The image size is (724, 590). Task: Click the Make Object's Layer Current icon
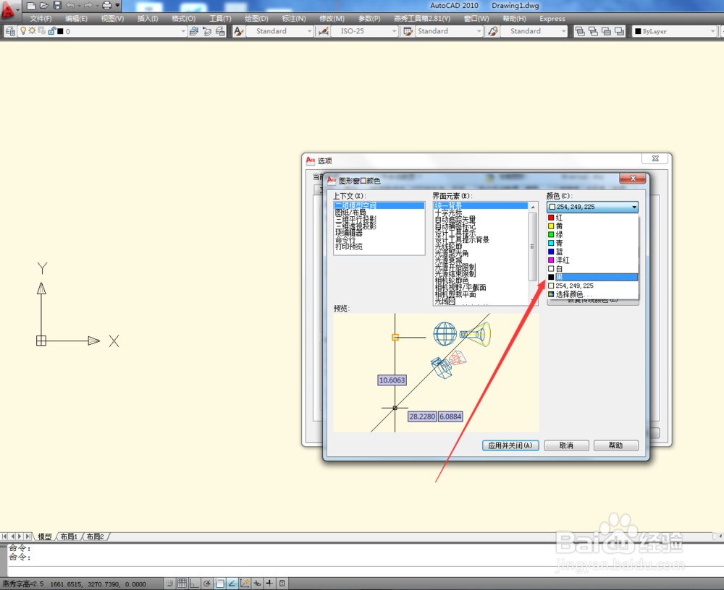pos(194,31)
